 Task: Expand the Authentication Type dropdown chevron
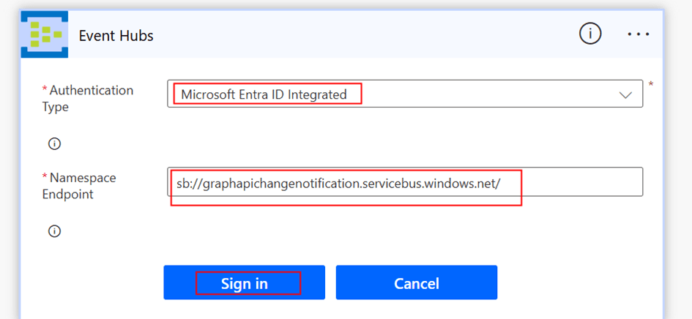coord(625,95)
